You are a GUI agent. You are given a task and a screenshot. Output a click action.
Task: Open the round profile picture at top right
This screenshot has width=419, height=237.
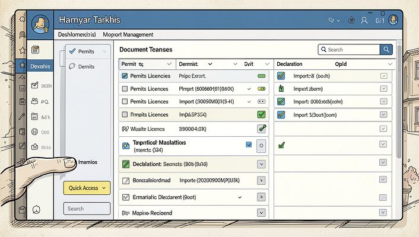pos(393,20)
